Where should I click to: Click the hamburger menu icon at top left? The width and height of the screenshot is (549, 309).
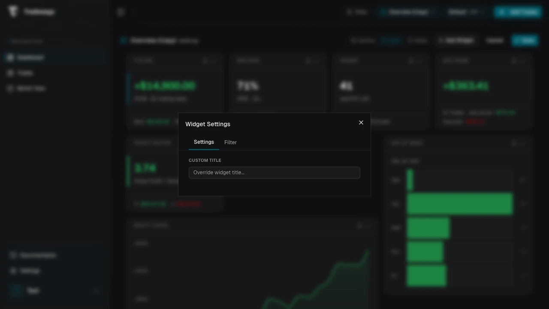coord(121,12)
